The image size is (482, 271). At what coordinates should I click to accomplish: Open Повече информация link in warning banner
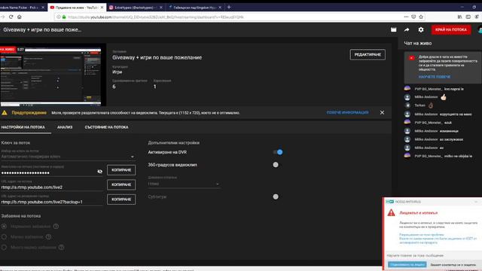[x=347, y=113]
